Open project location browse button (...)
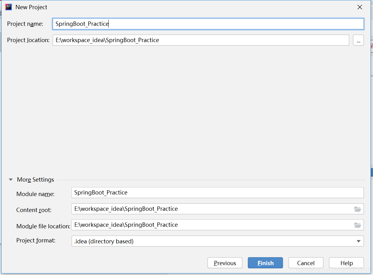The image size is (373, 275). coord(358,40)
